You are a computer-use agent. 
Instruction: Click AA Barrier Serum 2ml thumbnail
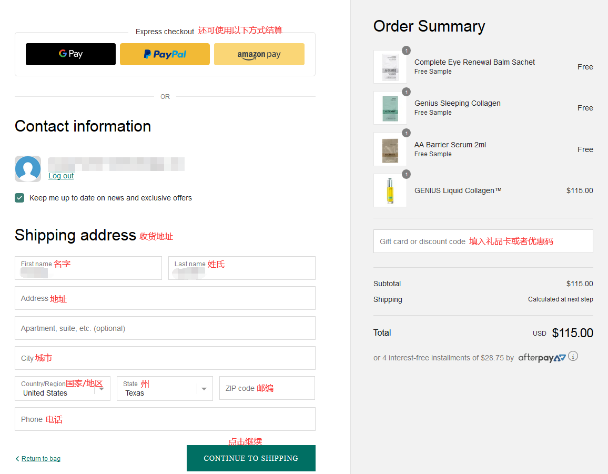point(390,149)
